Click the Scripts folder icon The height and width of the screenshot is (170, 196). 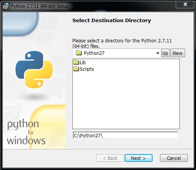pyautogui.click(x=76, y=69)
